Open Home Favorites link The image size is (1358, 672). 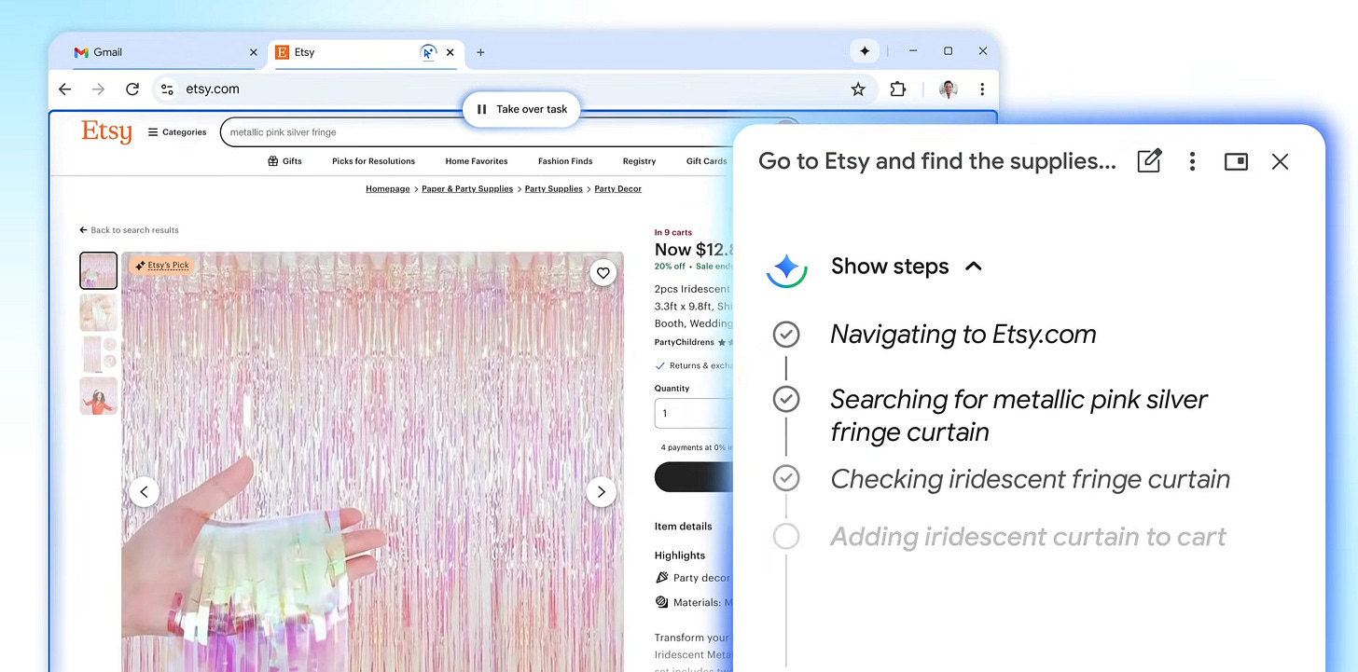[477, 161]
